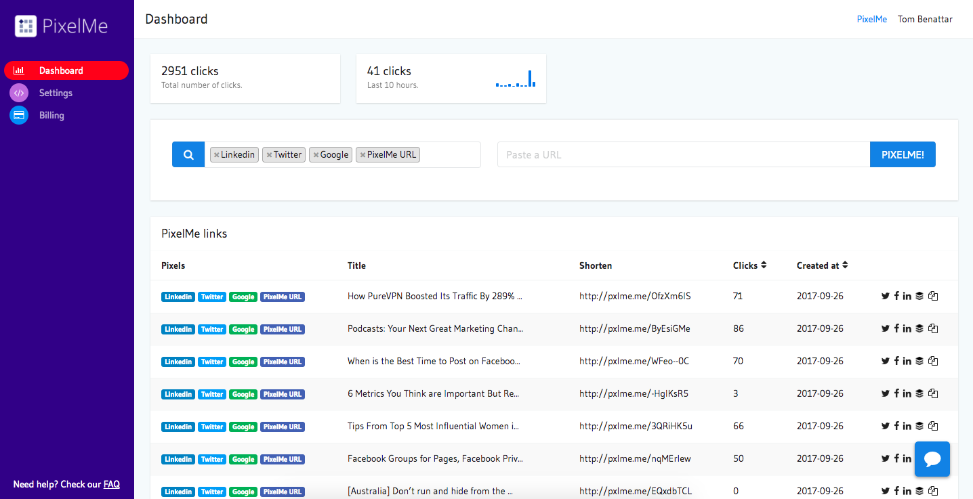The height and width of the screenshot is (499, 973).
Task: Click the blue search magnifier button
Action: point(188,154)
